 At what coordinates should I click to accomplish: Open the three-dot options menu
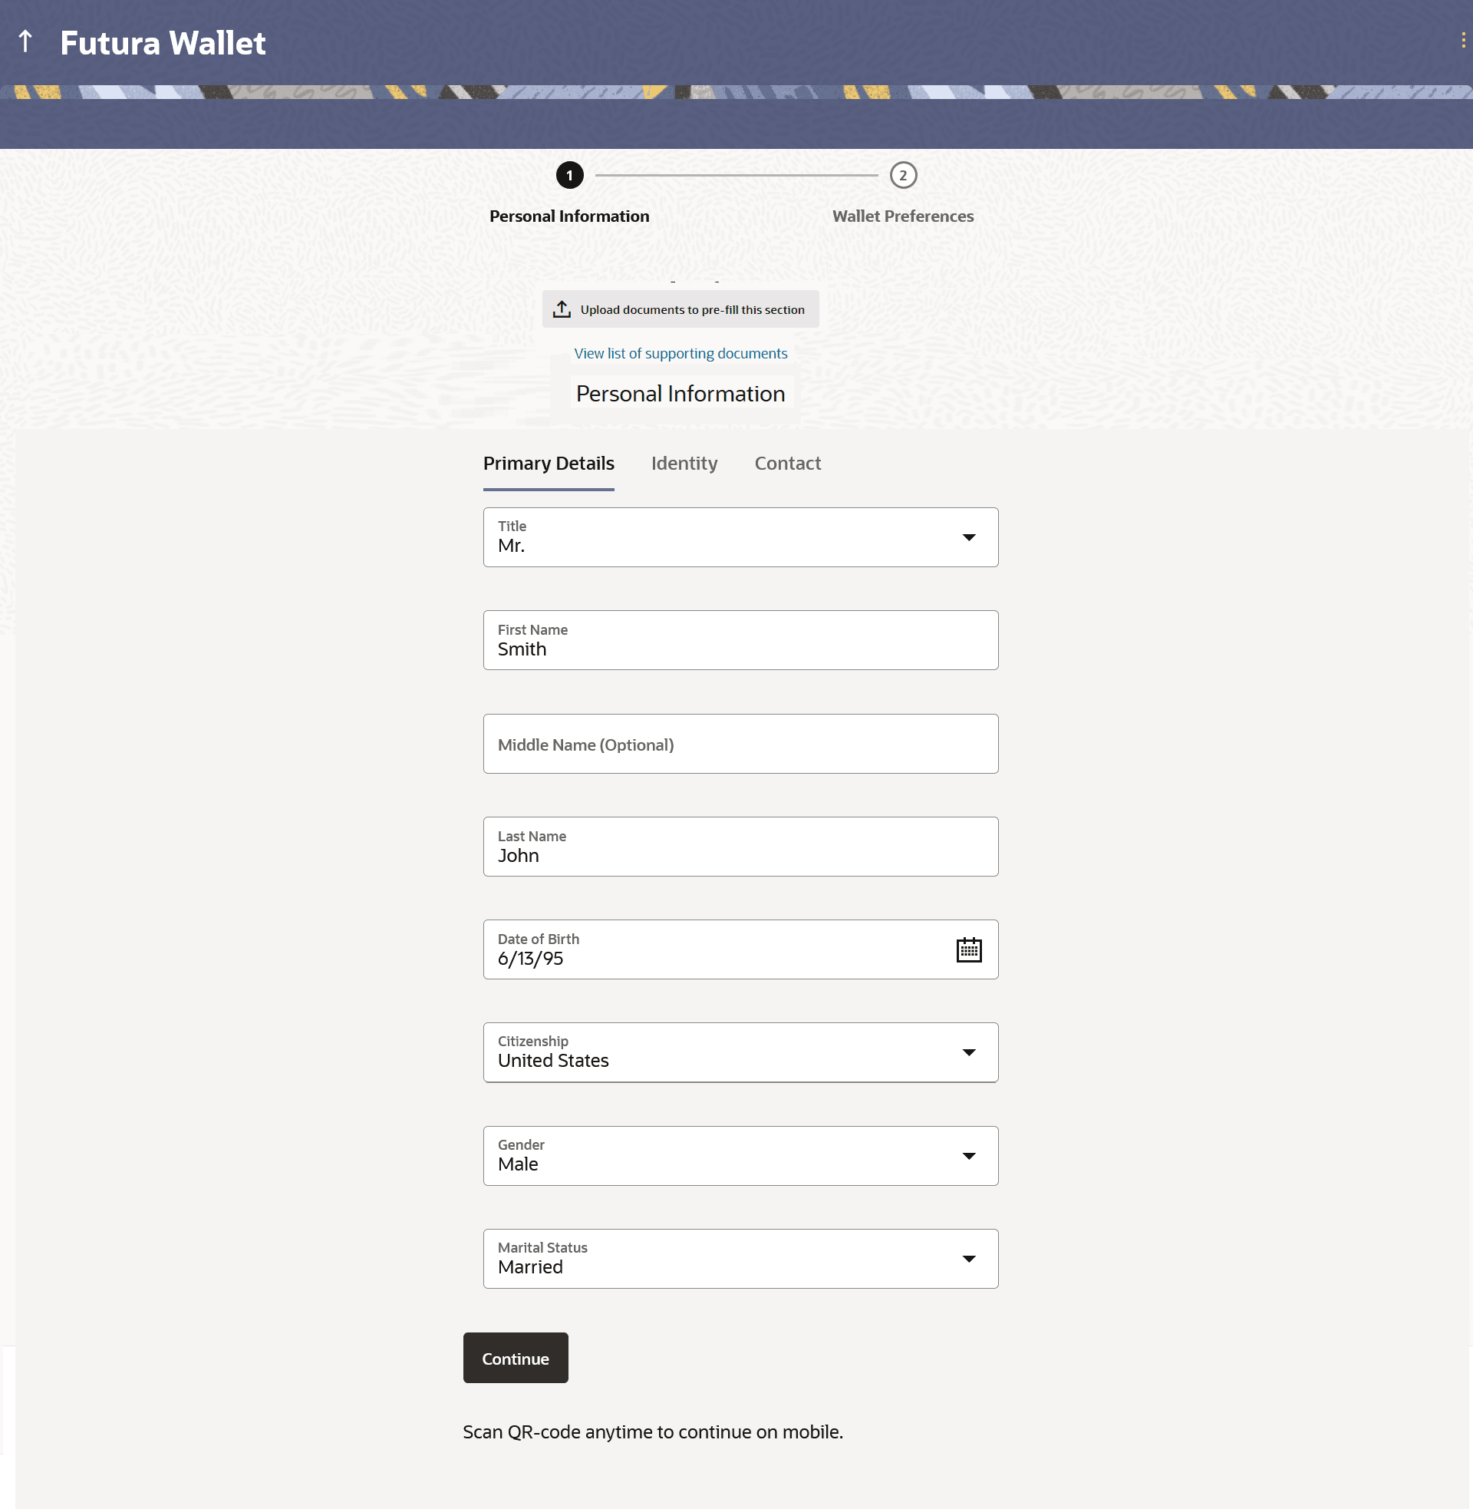(1462, 40)
